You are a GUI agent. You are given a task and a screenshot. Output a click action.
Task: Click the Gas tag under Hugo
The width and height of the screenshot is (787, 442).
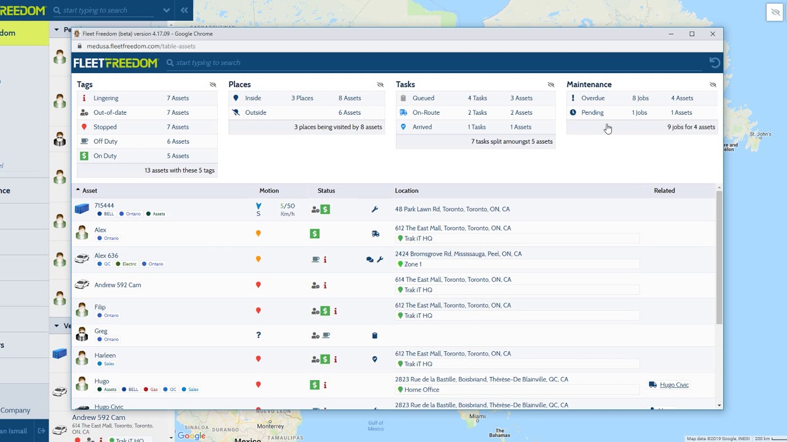point(150,390)
